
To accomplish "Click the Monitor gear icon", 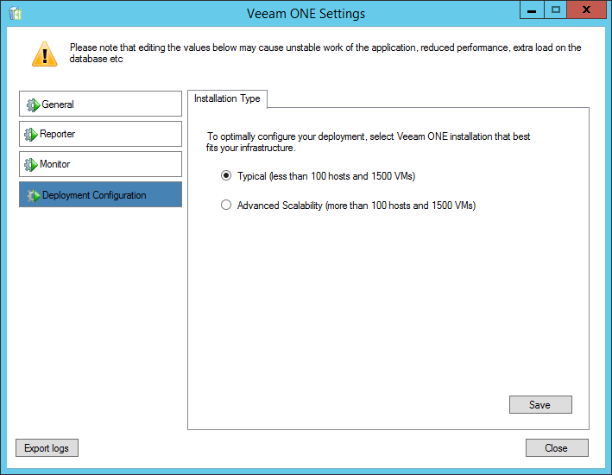I will click(x=32, y=165).
